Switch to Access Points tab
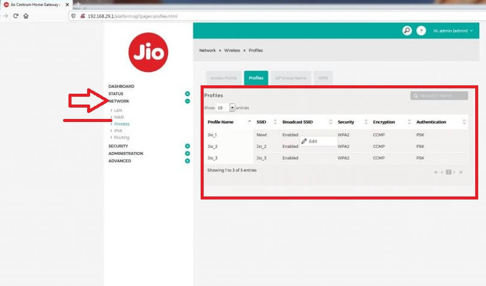The height and width of the screenshot is (286, 486). [x=223, y=78]
